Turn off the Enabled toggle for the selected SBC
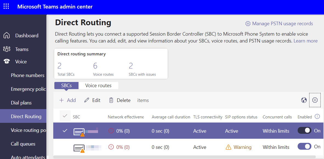 [305, 130]
